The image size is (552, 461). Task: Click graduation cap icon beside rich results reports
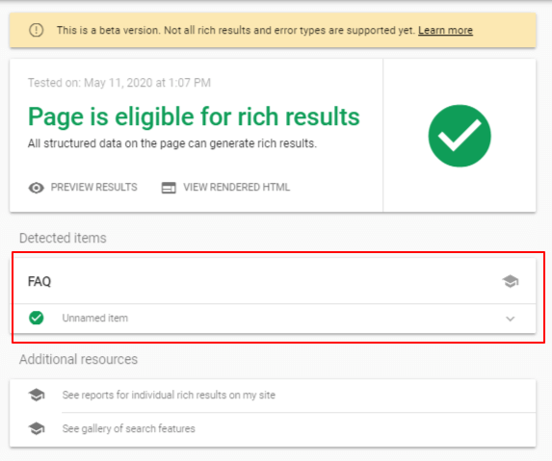pyautogui.click(x=37, y=395)
